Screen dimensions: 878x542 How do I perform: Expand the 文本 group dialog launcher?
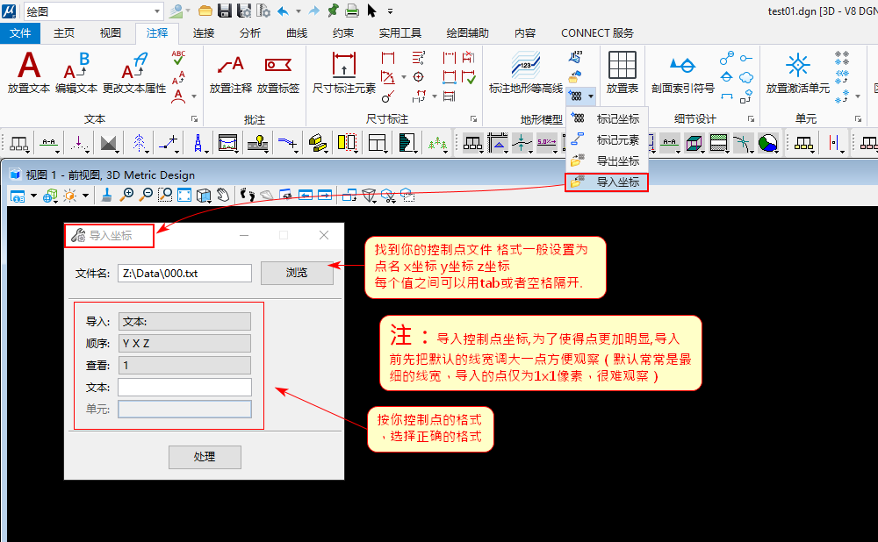tap(194, 119)
